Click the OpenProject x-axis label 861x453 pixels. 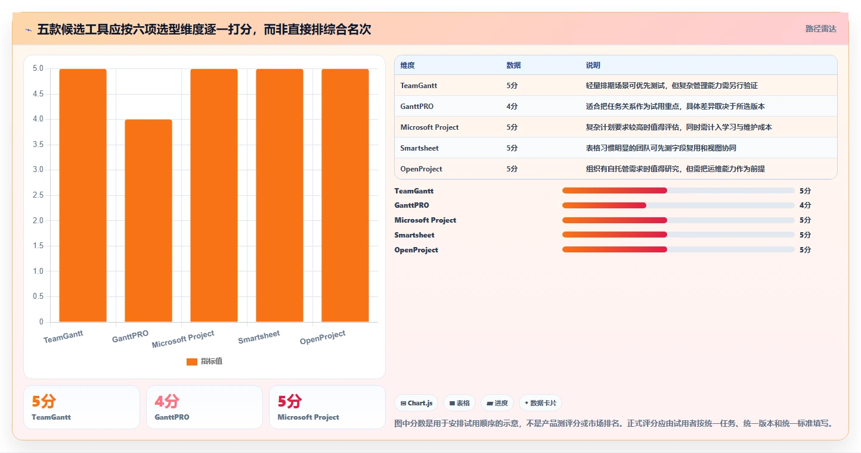pos(323,338)
